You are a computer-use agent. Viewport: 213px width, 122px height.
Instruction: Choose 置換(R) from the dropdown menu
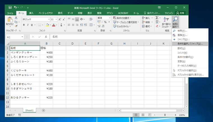(x=190, y=35)
